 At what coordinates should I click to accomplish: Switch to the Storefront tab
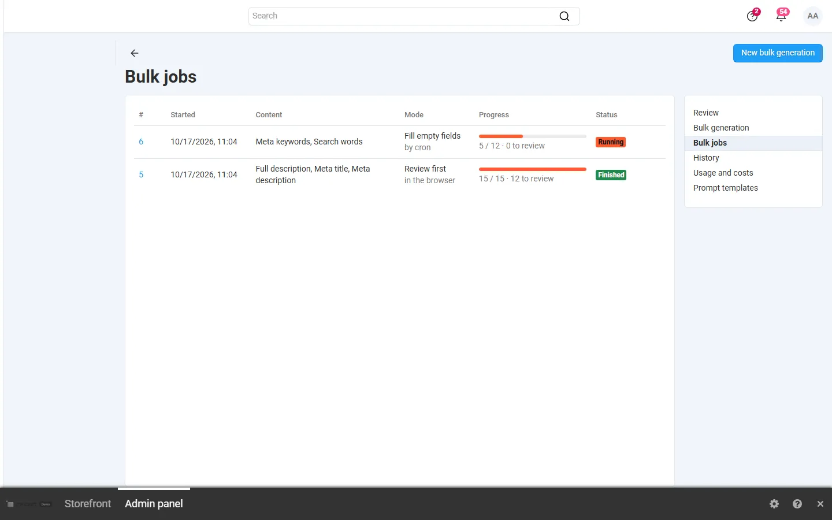click(x=88, y=504)
